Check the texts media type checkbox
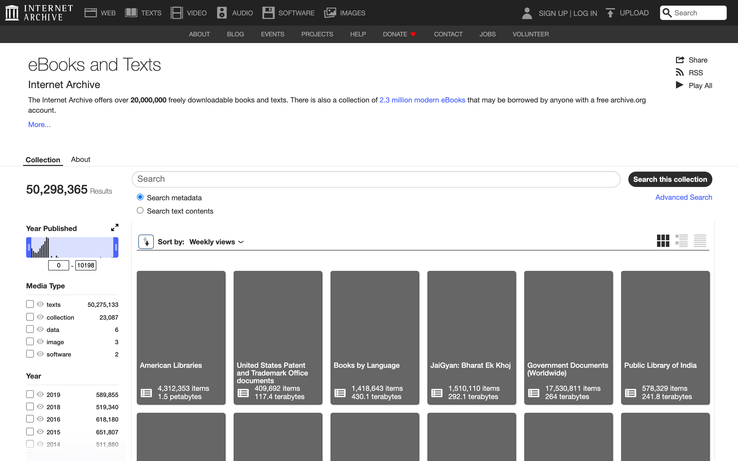Viewport: 738px width, 461px height. click(x=30, y=304)
